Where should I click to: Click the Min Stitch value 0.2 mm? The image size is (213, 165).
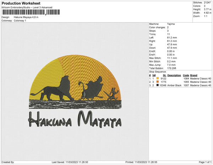pyautogui.click(x=171, y=62)
